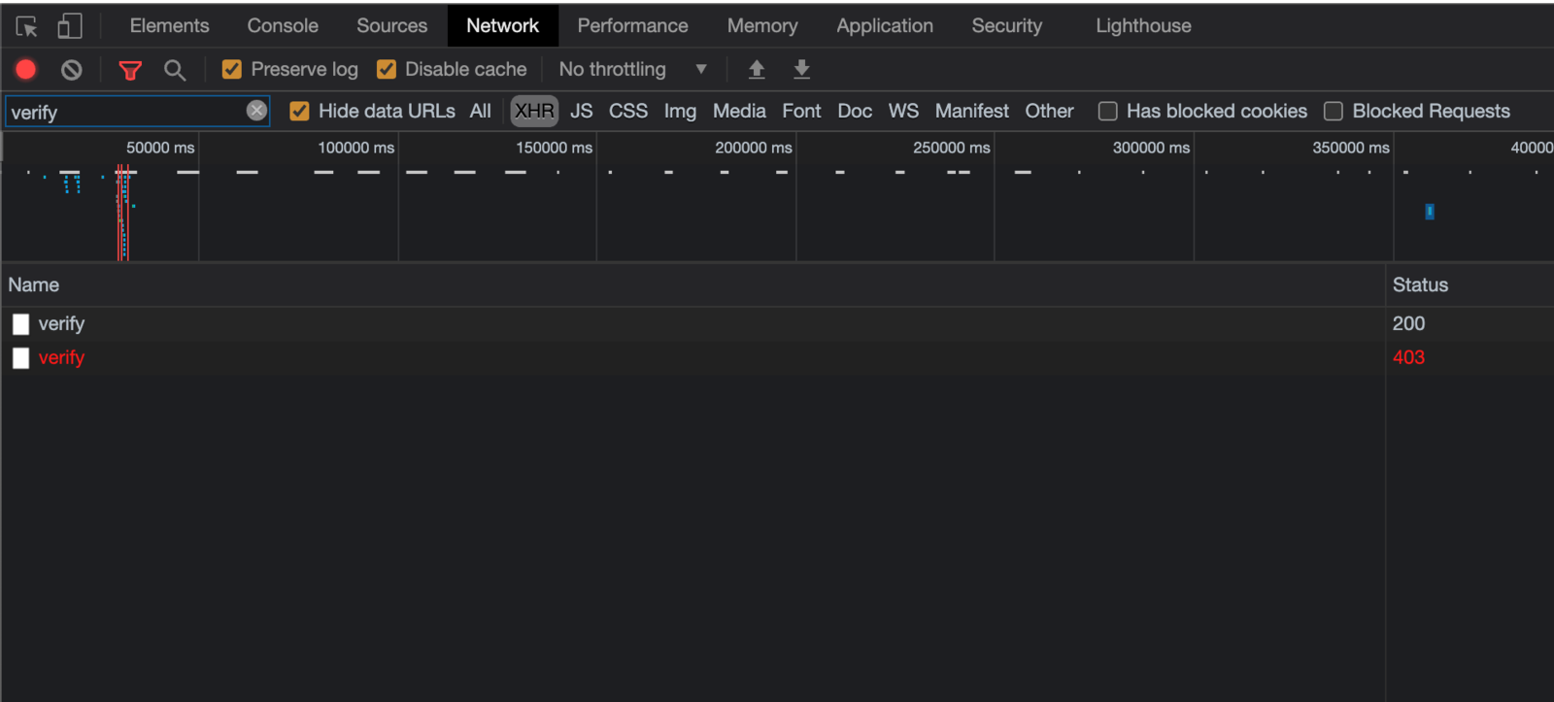This screenshot has width=1554, height=702.
Task: Toggle the red filter funnel icon
Action: [129, 70]
